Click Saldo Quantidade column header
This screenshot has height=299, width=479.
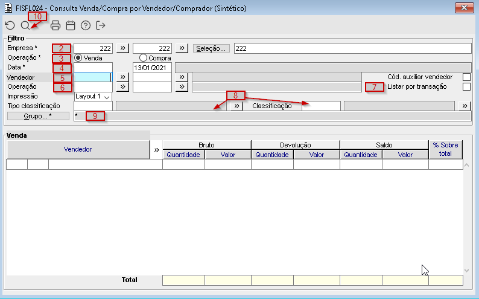pyautogui.click(x=361, y=155)
